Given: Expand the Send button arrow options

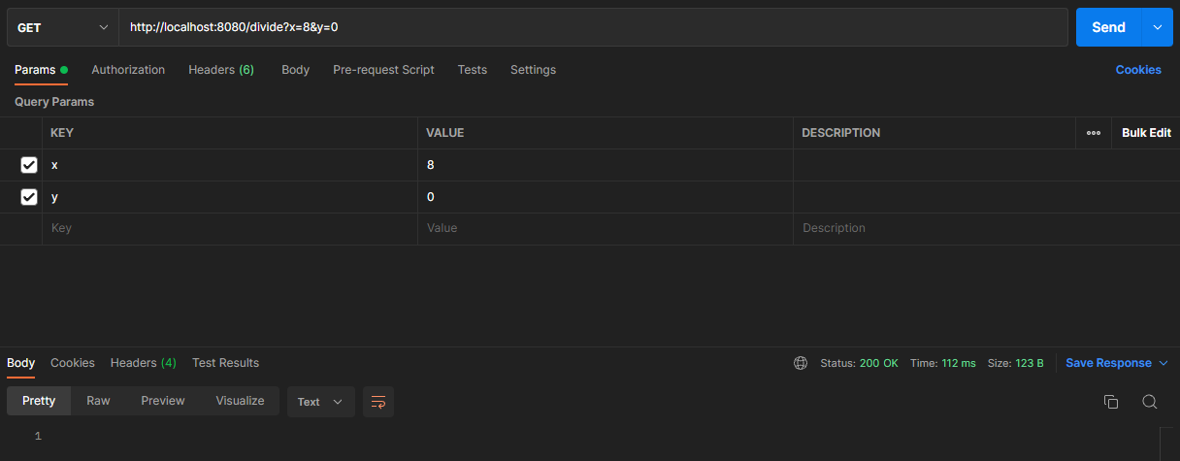Looking at the screenshot, I should point(1157,27).
